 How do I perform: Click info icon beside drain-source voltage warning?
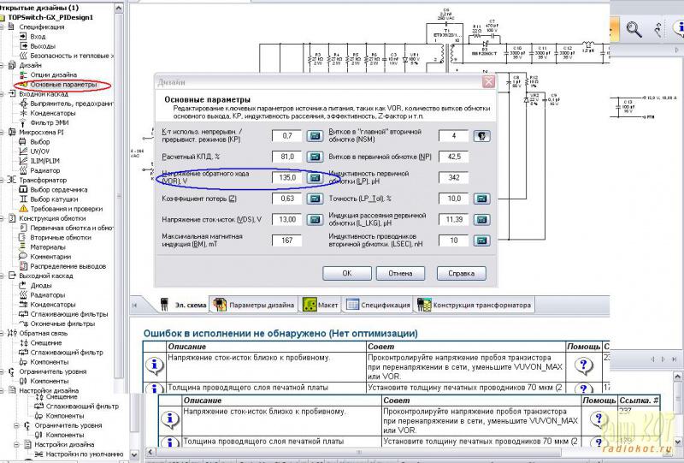[156, 363]
